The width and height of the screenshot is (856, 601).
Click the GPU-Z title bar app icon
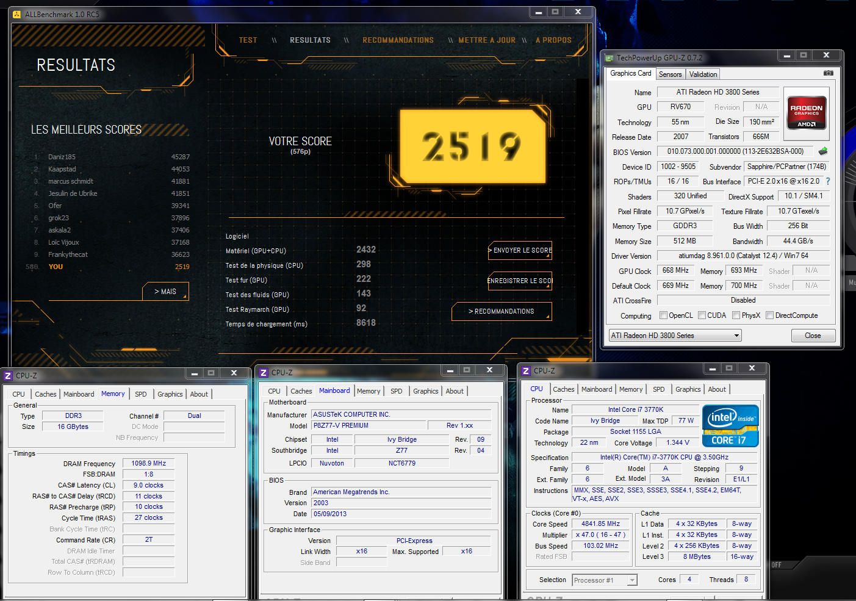(x=609, y=58)
